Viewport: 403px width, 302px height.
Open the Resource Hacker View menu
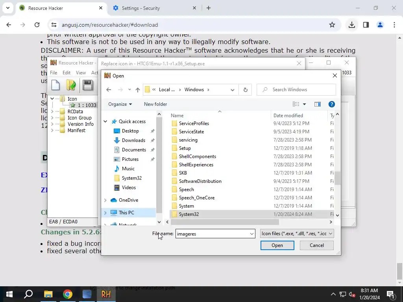[x=81, y=73]
